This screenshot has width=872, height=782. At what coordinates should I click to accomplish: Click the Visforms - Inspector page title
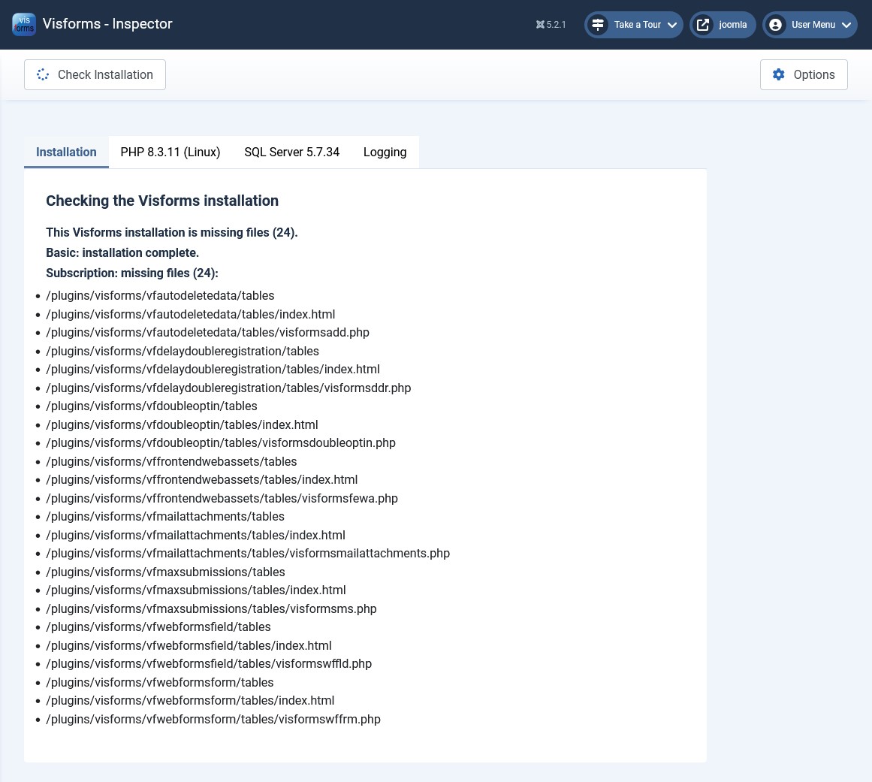click(107, 24)
